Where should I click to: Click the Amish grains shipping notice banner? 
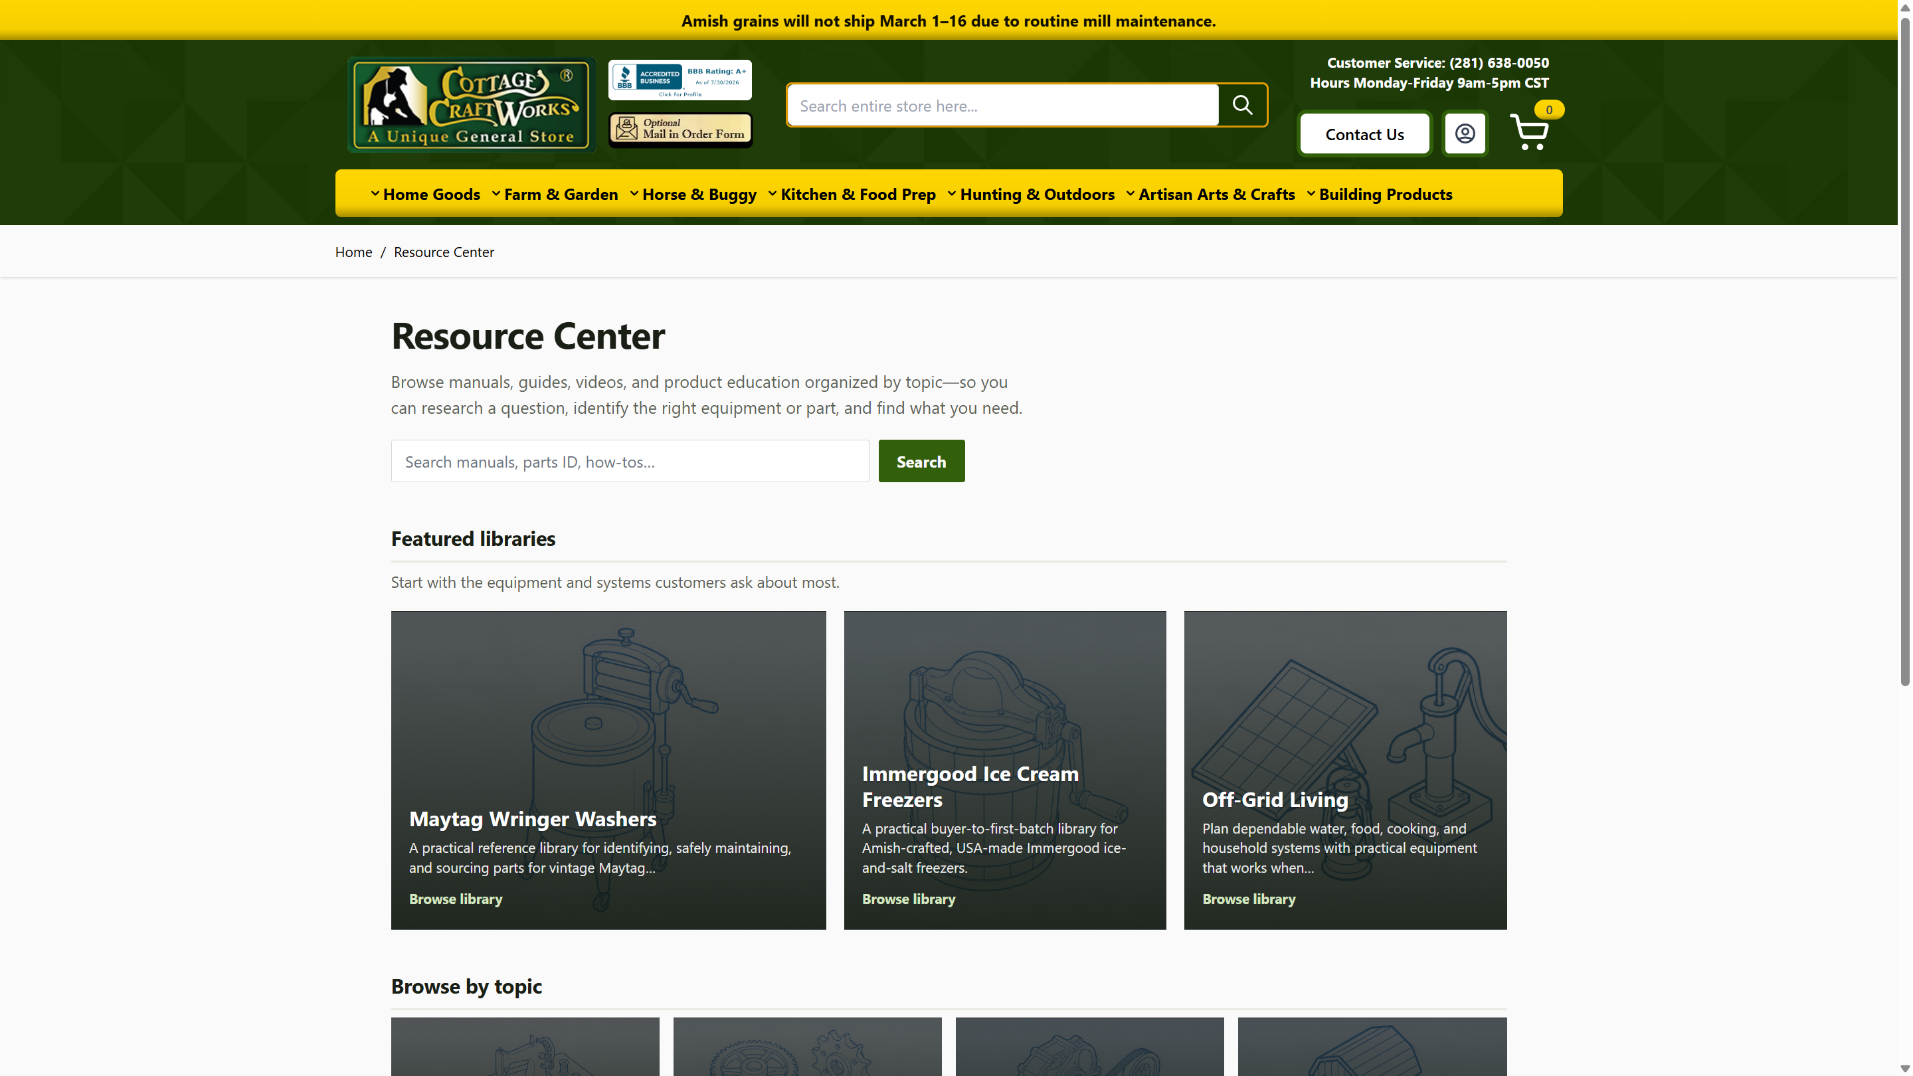click(x=949, y=20)
